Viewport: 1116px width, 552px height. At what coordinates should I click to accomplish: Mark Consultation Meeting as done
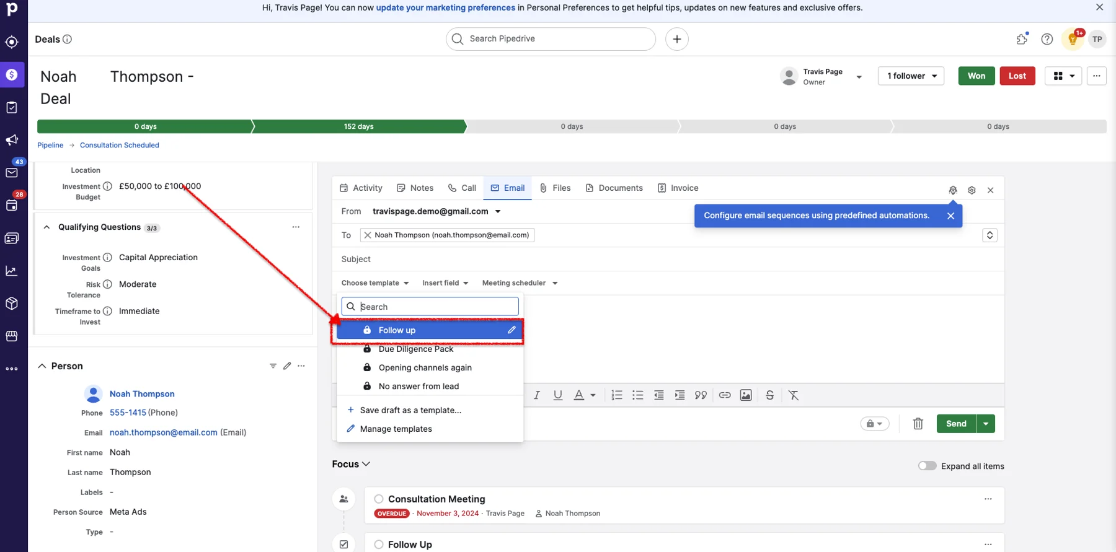point(379,499)
